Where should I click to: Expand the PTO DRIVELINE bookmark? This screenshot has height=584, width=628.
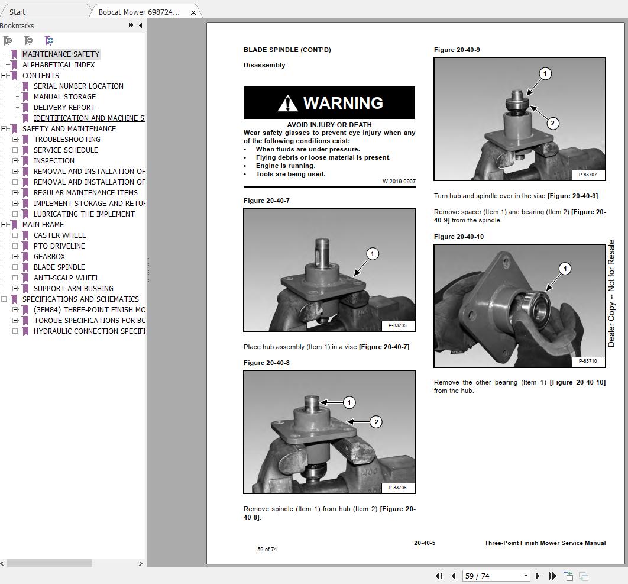click(x=15, y=246)
